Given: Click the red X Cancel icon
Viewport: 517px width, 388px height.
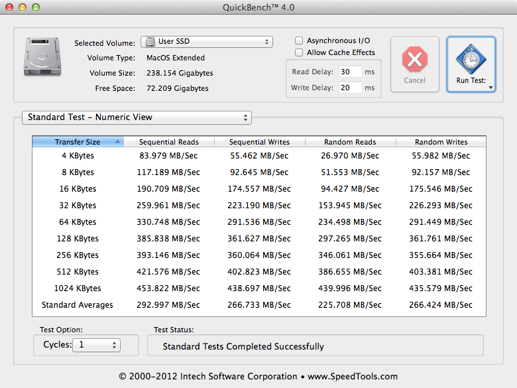Looking at the screenshot, I should (415, 60).
